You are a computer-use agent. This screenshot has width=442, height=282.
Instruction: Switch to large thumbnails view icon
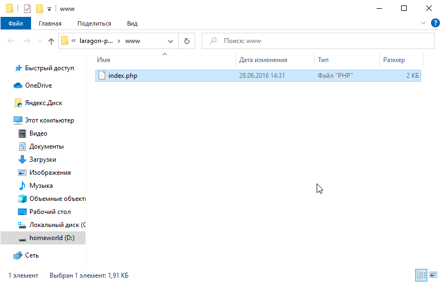[x=433, y=275]
